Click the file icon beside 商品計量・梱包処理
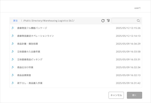151x103 pixels. click(x=12, y=44)
